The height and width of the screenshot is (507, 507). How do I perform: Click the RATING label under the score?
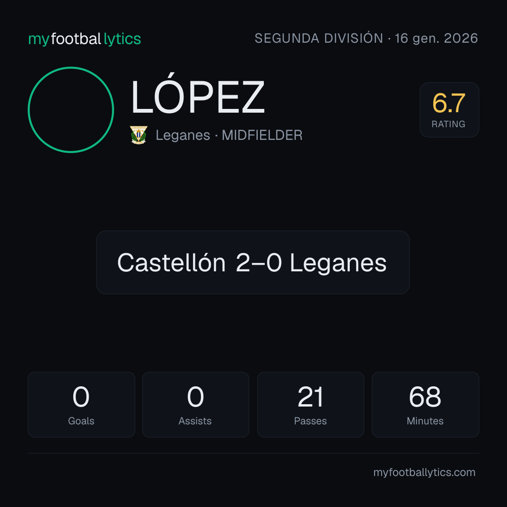point(448,124)
